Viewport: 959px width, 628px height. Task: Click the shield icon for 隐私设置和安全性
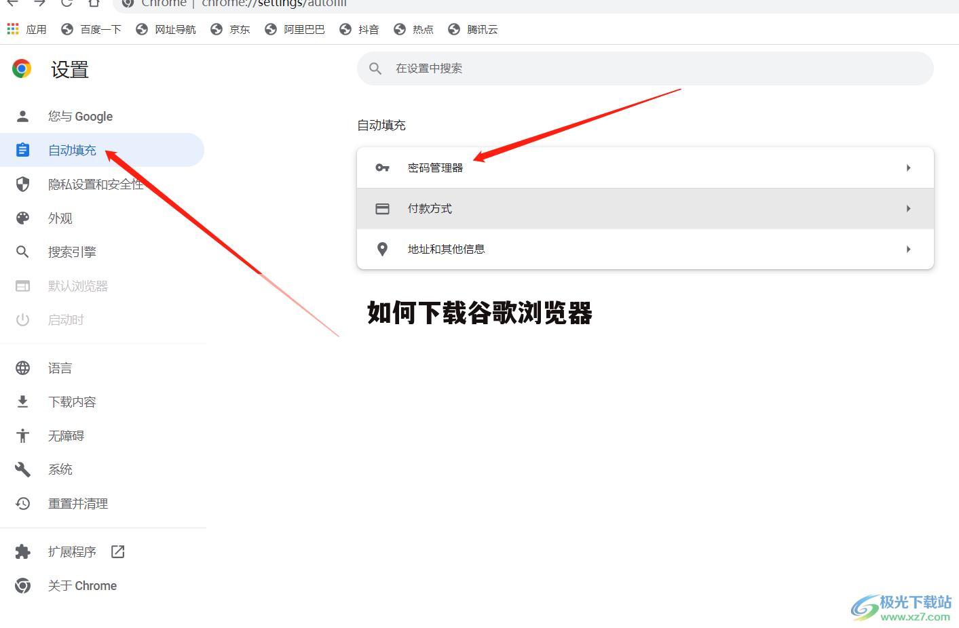(x=22, y=184)
